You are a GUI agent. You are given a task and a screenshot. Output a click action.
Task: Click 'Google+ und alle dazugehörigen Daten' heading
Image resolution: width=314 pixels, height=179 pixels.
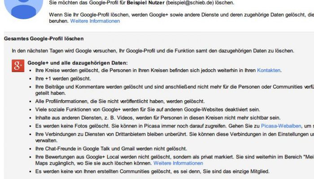tap(78, 63)
